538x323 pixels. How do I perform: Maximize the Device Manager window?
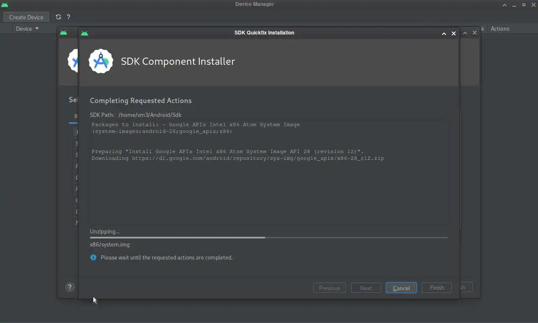coord(524,5)
